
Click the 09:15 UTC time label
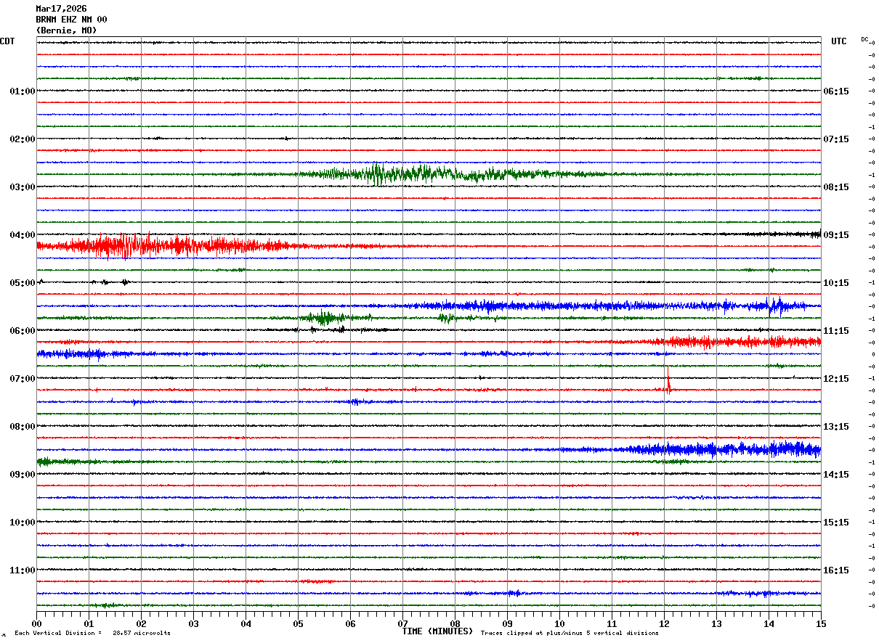837,235
